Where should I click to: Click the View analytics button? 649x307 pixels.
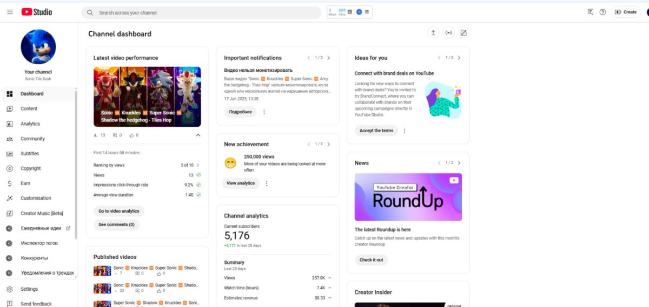(241, 183)
